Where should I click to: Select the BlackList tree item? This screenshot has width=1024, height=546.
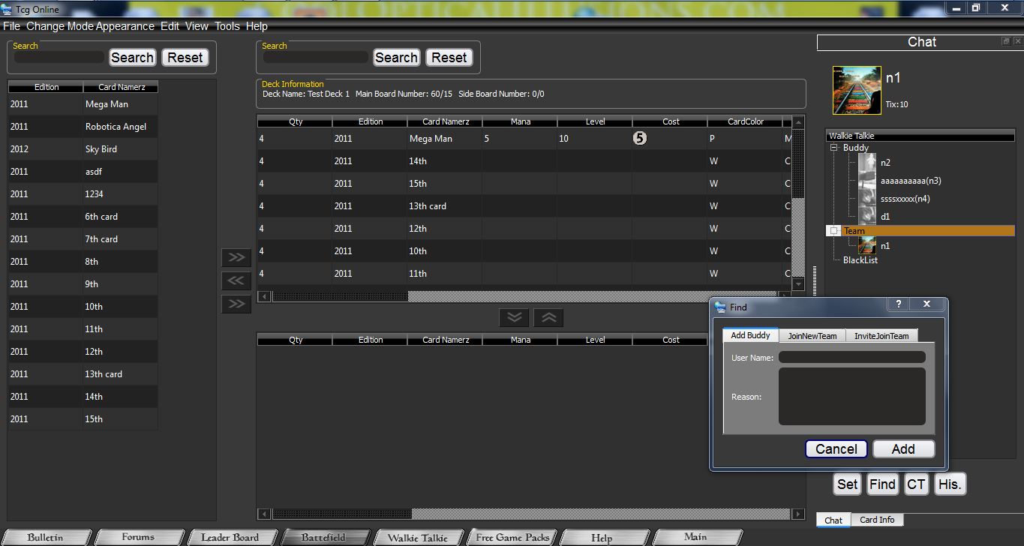pyautogui.click(x=860, y=260)
